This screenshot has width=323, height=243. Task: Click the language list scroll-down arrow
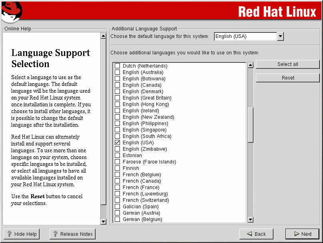[251, 219]
